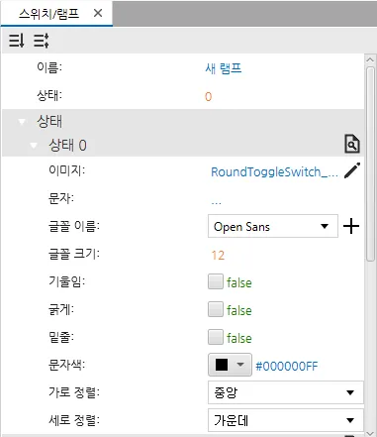This screenshot has height=437, width=377.
Task: Enable the 굵게 checkbox
Action: coord(216,309)
